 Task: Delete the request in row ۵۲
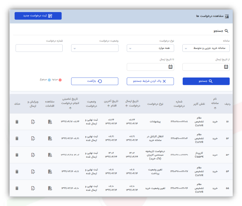(17, 139)
